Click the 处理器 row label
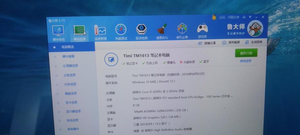This screenshot has width=300, height=135. point(110,93)
